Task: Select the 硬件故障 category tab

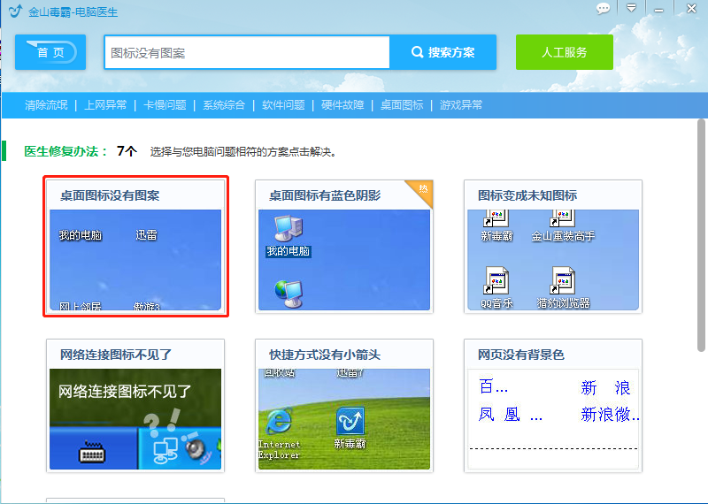Action: (342, 105)
